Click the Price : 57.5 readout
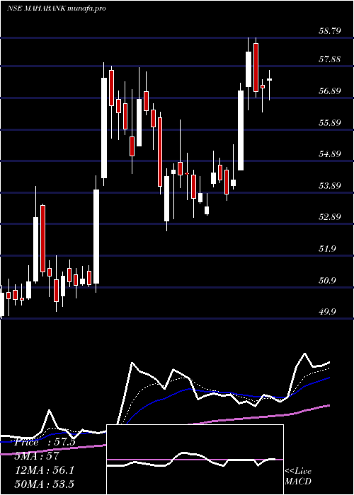Image resolution: width=354 pixels, height=495 pixels. [x=45, y=442]
